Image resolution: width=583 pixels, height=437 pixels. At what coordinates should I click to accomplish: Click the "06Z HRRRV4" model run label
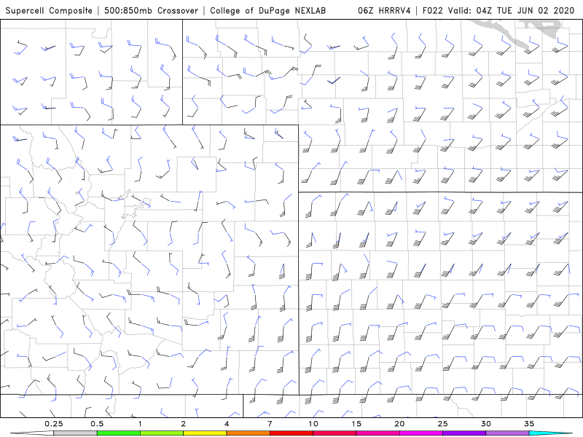tap(384, 10)
